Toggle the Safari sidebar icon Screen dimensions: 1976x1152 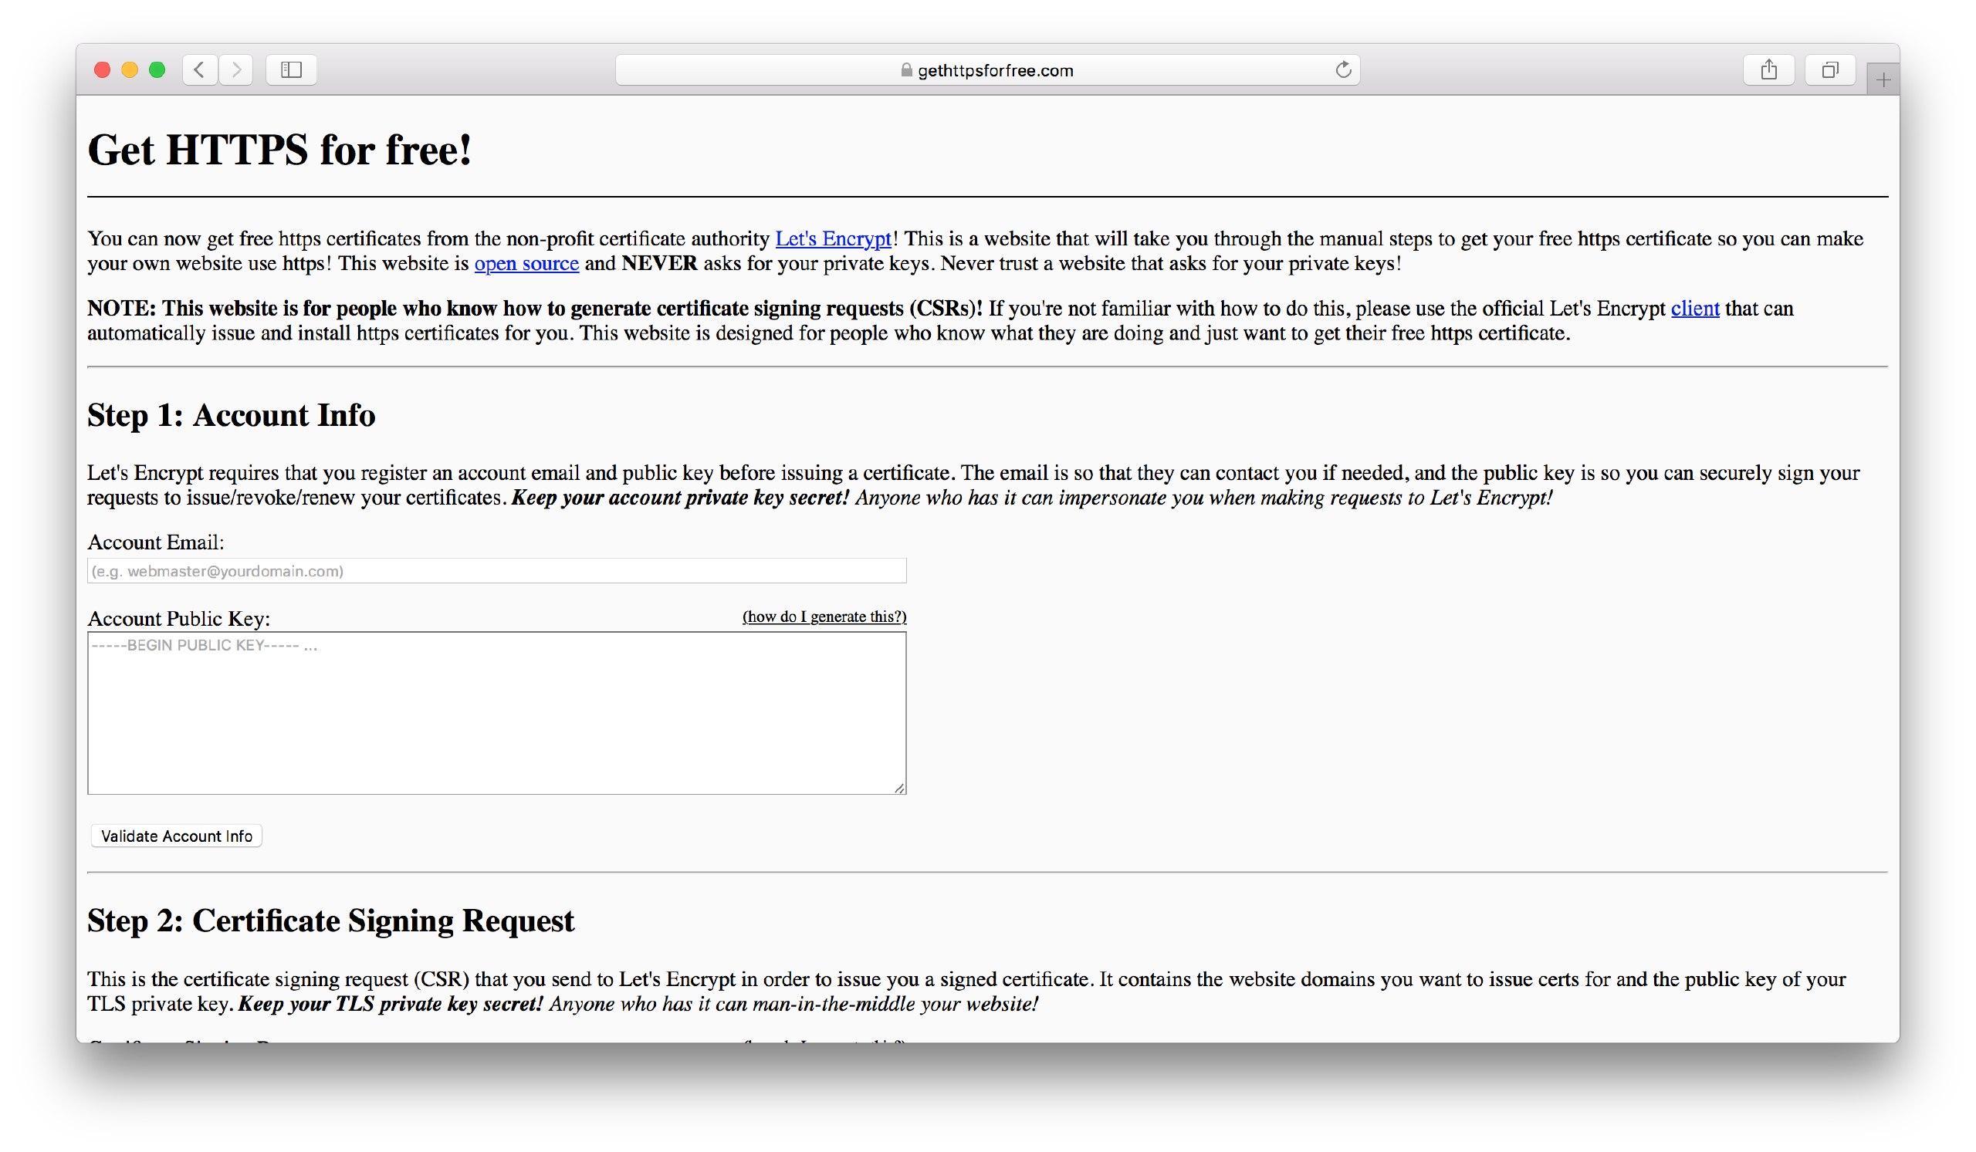pos(291,69)
